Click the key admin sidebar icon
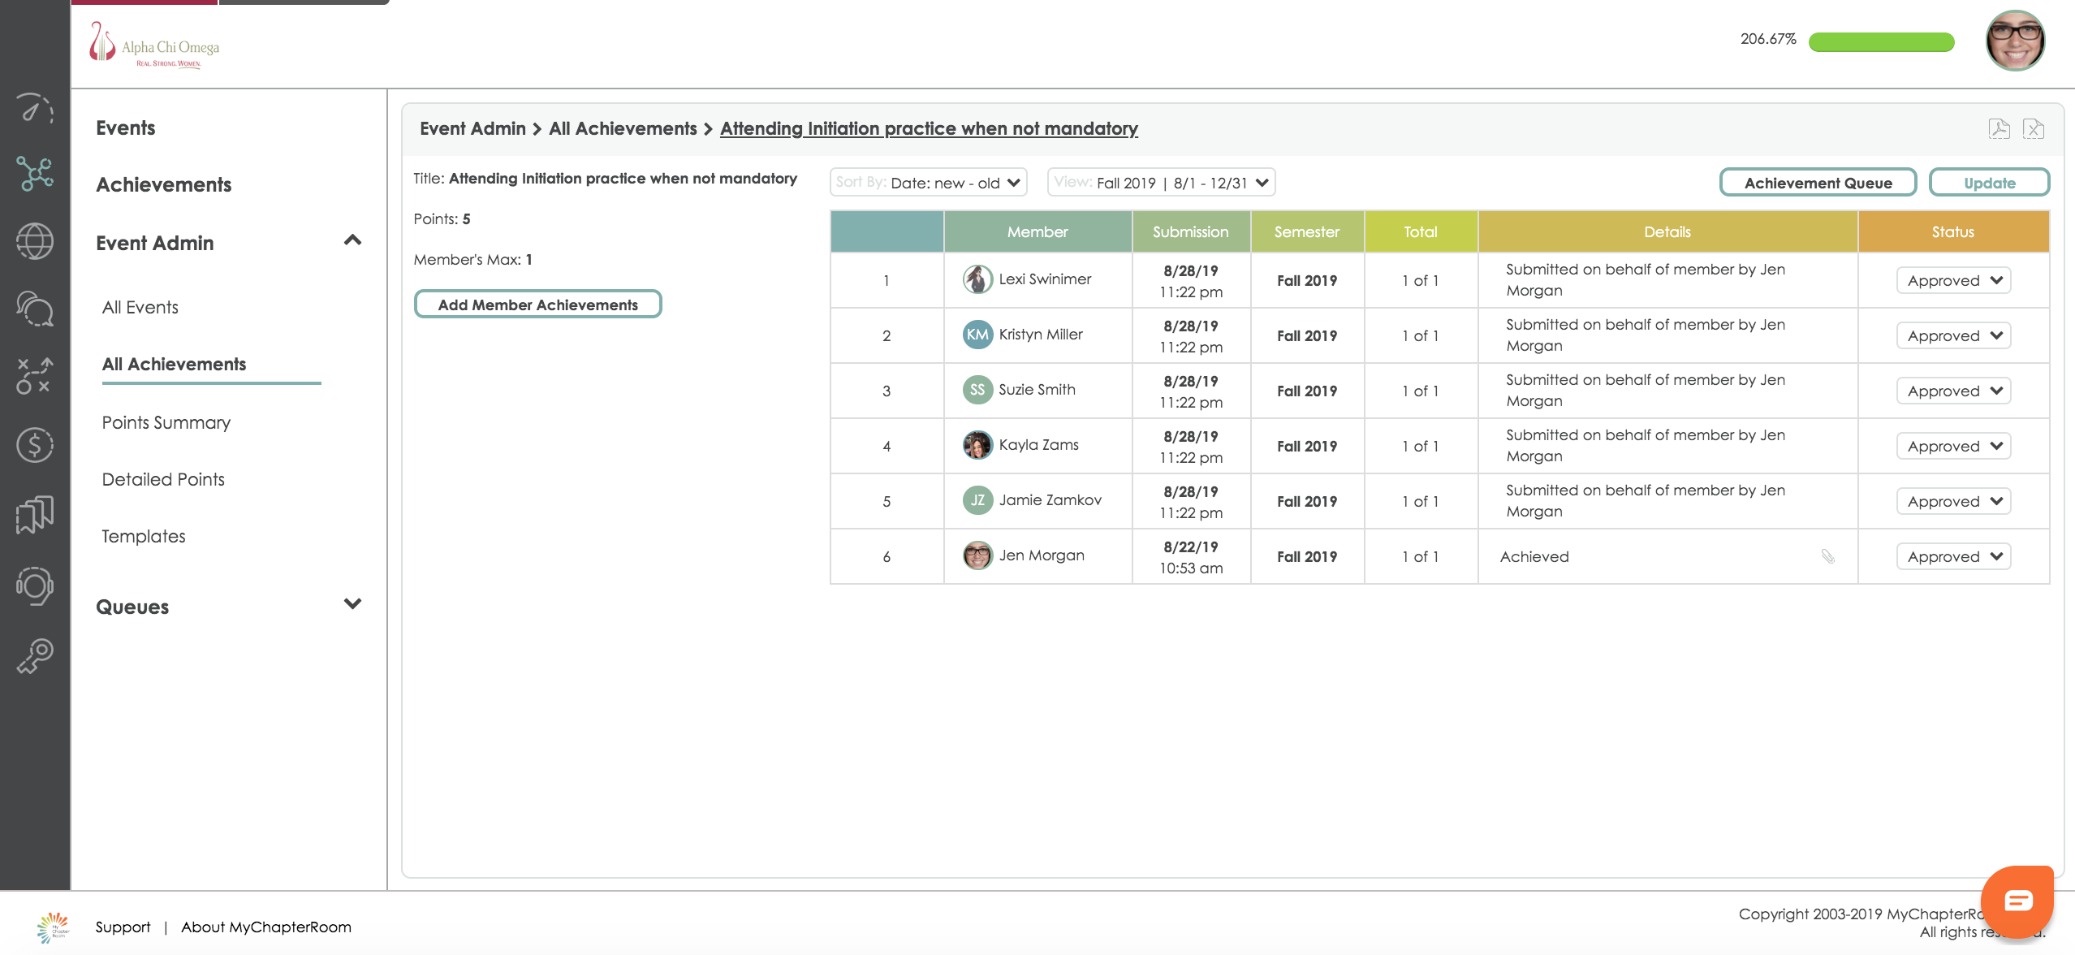 [x=35, y=656]
